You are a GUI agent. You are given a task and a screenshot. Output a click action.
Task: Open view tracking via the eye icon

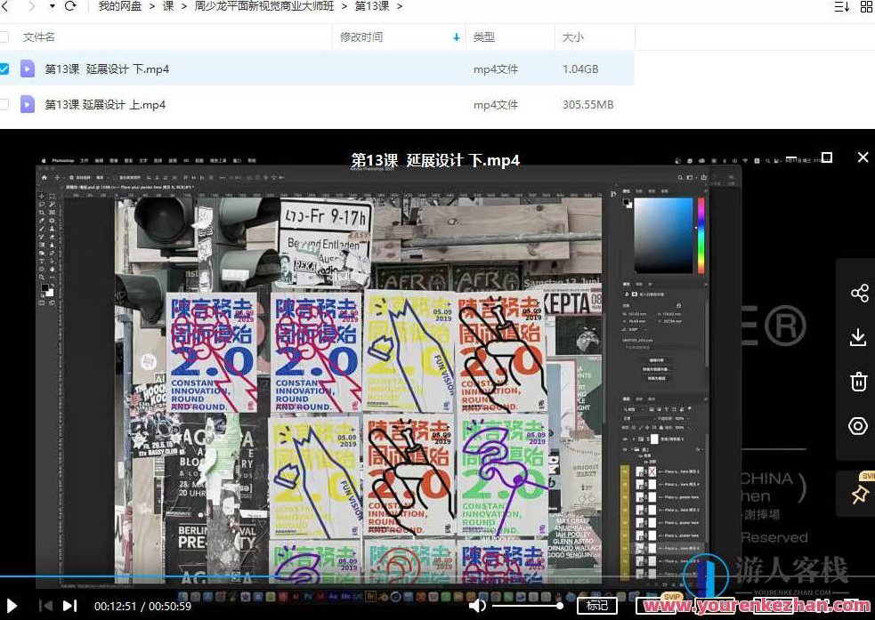pyautogui.click(x=857, y=426)
